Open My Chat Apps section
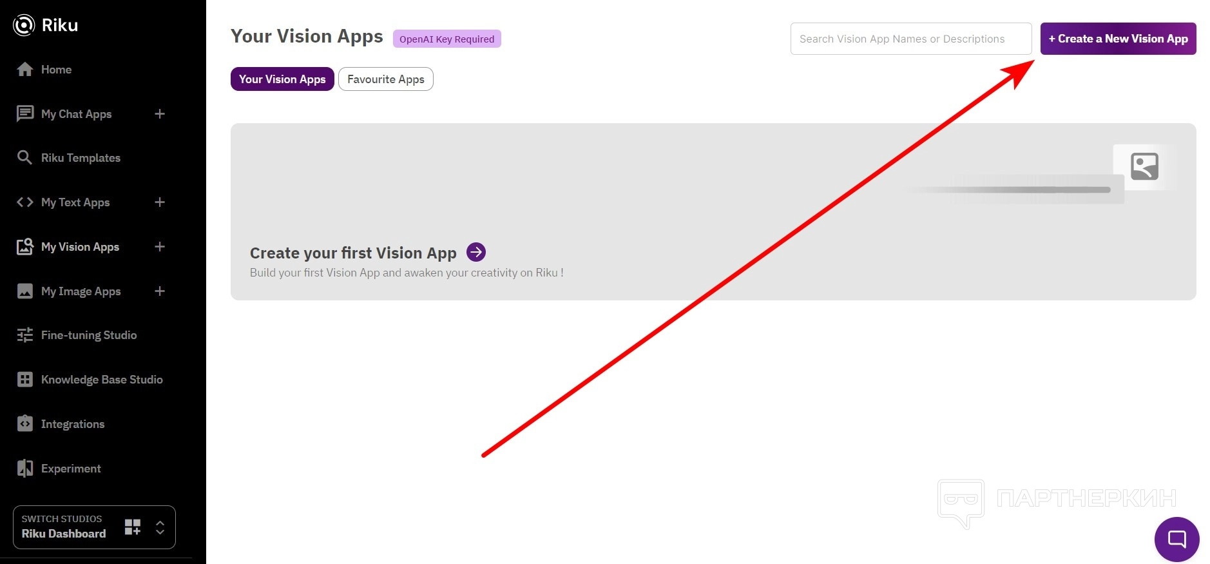The height and width of the screenshot is (564, 1210). tap(76, 114)
